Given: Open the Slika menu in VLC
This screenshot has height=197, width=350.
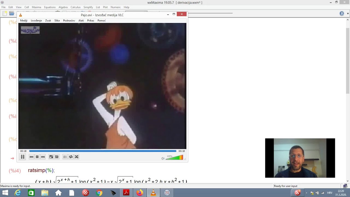Looking at the screenshot, I should pyautogui.click(x=57, y=21).
